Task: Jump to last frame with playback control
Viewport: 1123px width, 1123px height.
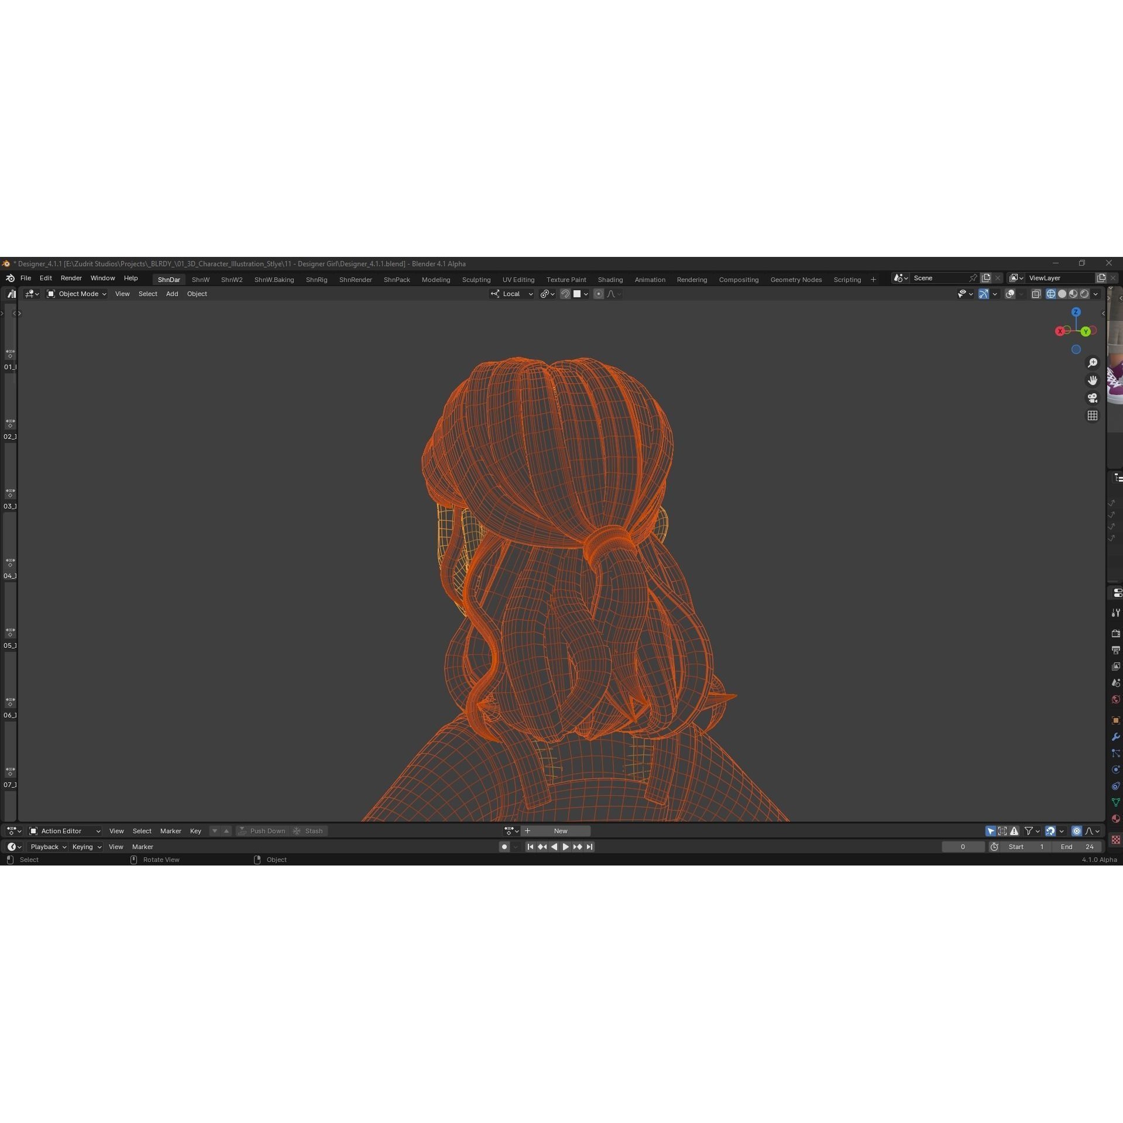Action: [x=590, y=847]
